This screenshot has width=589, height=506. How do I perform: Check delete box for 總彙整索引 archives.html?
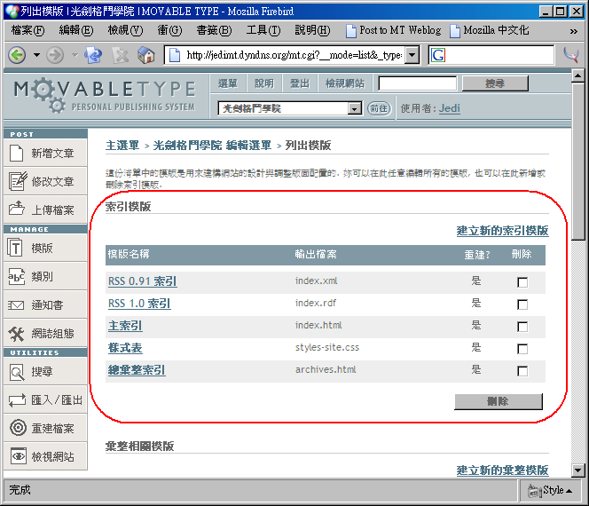click(522, 371)
